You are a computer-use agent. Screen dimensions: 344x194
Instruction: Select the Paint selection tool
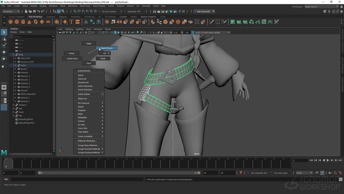click(4, 46)
